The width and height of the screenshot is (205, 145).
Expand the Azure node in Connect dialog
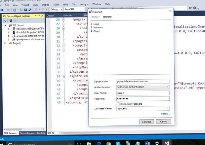(x=92, y=31)
